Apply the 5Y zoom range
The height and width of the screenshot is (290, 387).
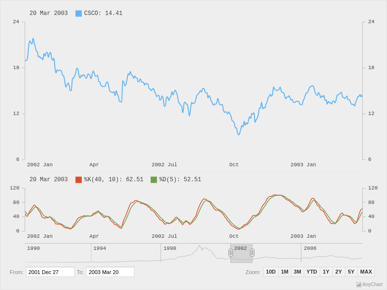[351, 272]
